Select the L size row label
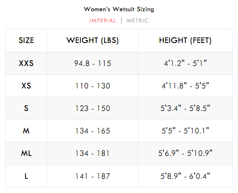 (26, 176)
